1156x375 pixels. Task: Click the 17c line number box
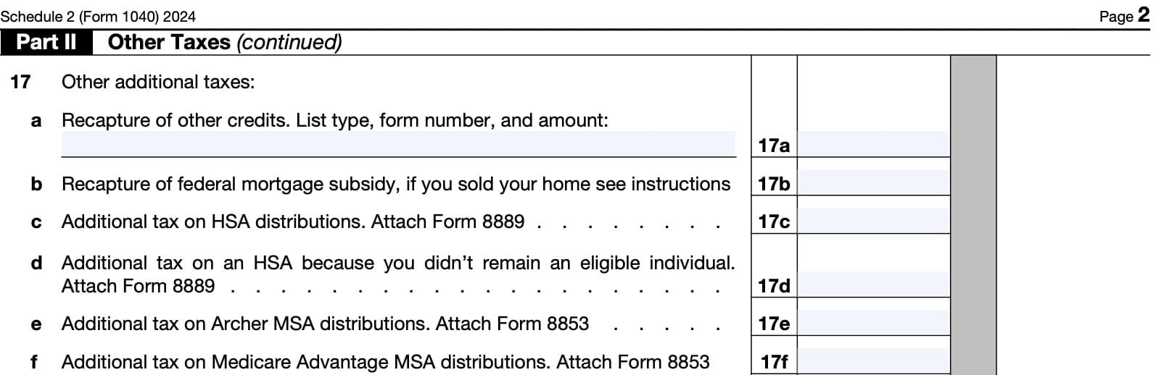coord(774,222)
